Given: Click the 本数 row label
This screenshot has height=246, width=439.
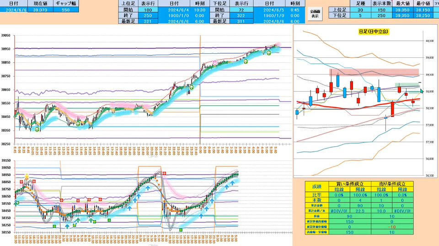Looking at the screenshot, I should pyautogui.click(x=316, y=200).
